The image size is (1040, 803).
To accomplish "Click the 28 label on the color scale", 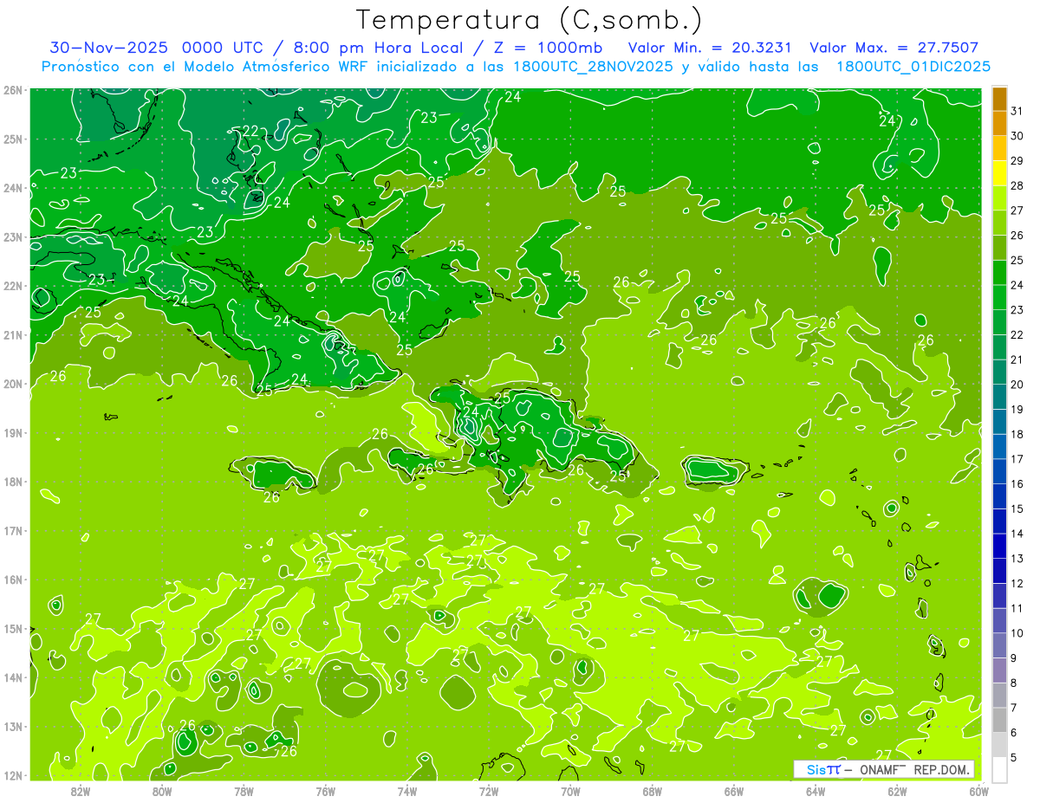I will coord(1017,185).
